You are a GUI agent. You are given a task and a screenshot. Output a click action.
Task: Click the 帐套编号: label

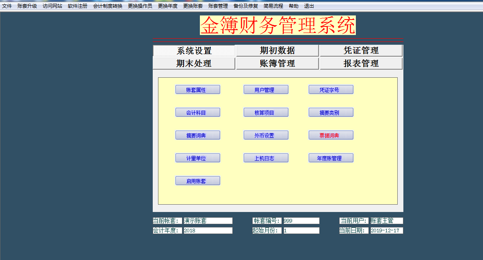267,221
